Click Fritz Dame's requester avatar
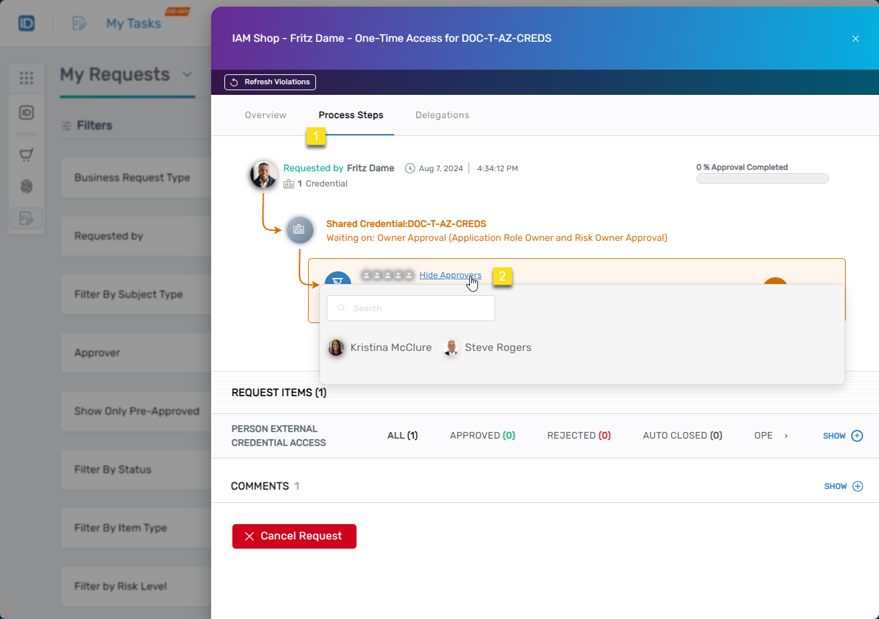The width and height of the screenshot is (879, 619). click(264, 175)
